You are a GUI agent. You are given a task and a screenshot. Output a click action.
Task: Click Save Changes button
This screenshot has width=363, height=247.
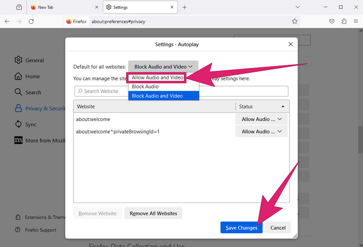(x=241, y=228)
